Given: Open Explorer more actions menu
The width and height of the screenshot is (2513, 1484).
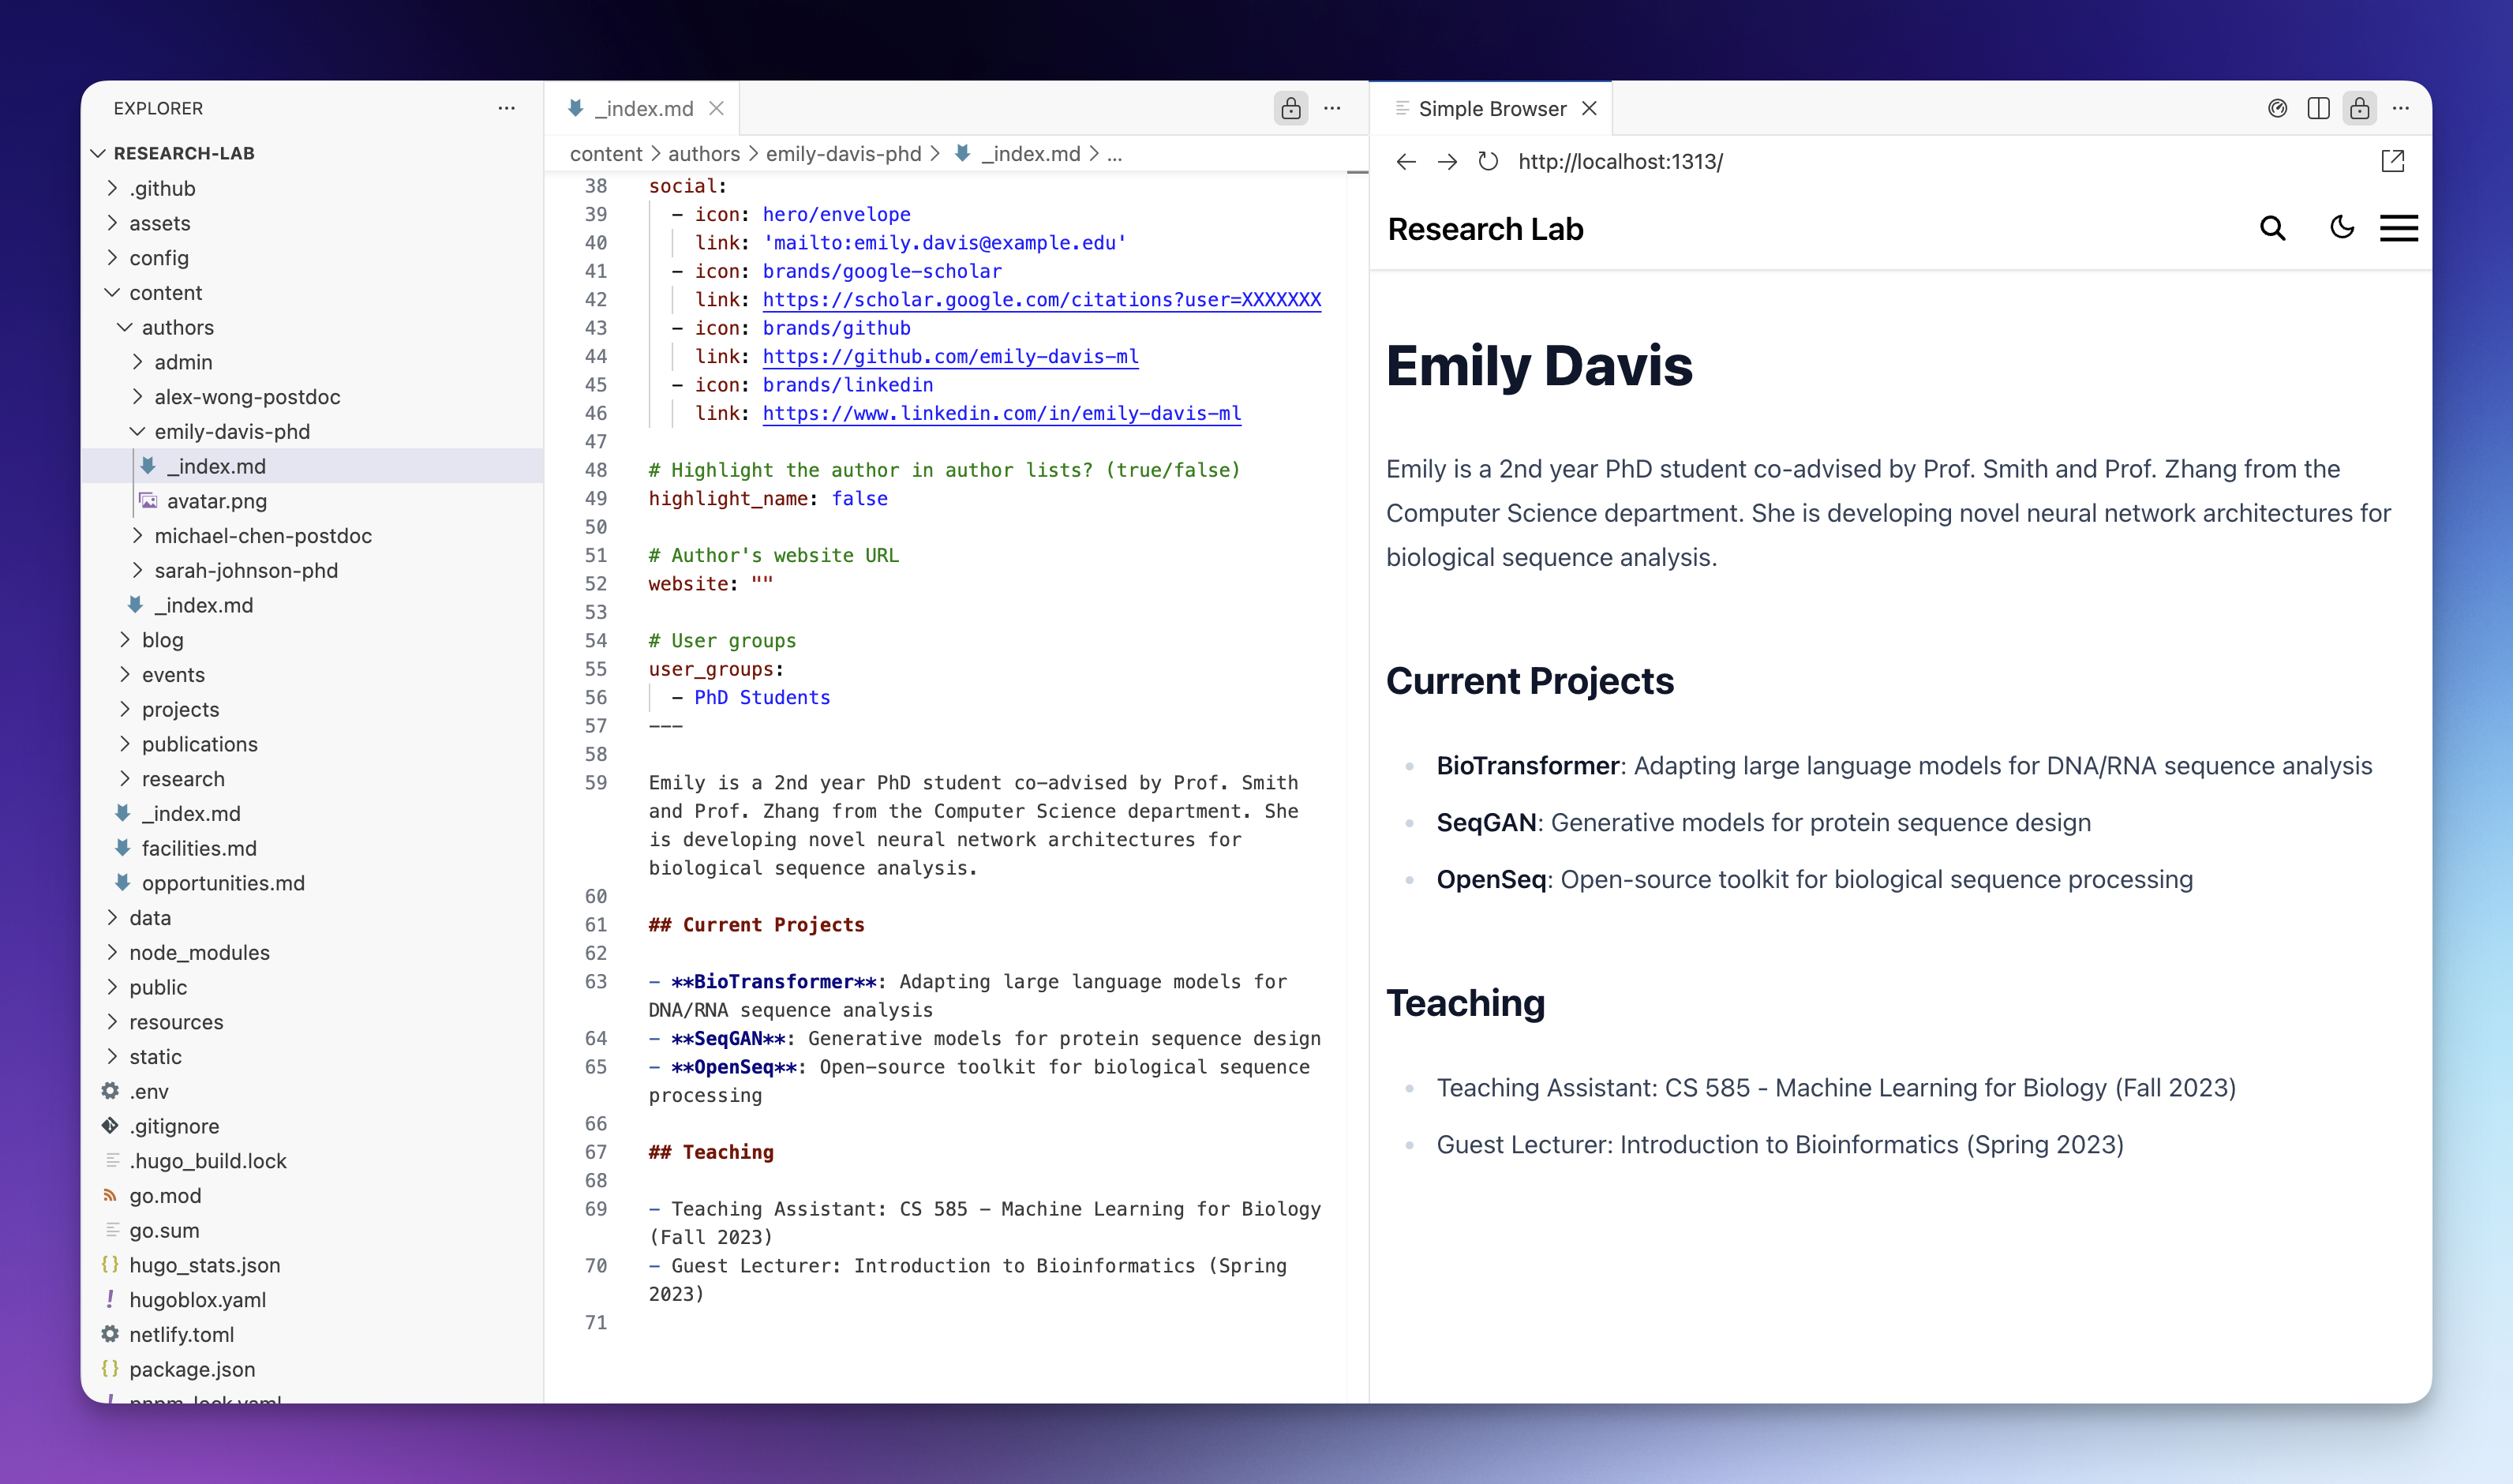Looking at the screenshot, I should tap(507, 108).
